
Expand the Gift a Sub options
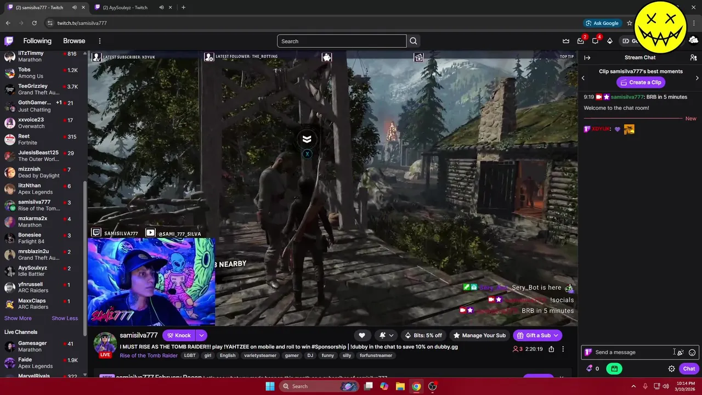(556, 335)
